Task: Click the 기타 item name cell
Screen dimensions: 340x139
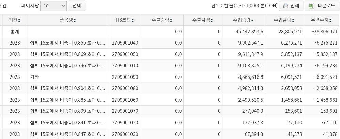Action: (x=34, y=77)
